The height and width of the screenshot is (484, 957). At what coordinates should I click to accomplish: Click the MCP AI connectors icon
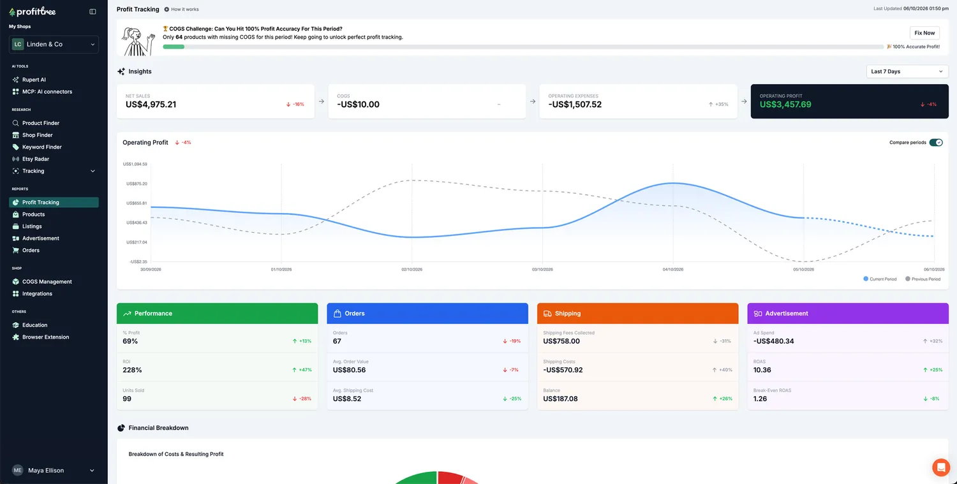[16, 92]
